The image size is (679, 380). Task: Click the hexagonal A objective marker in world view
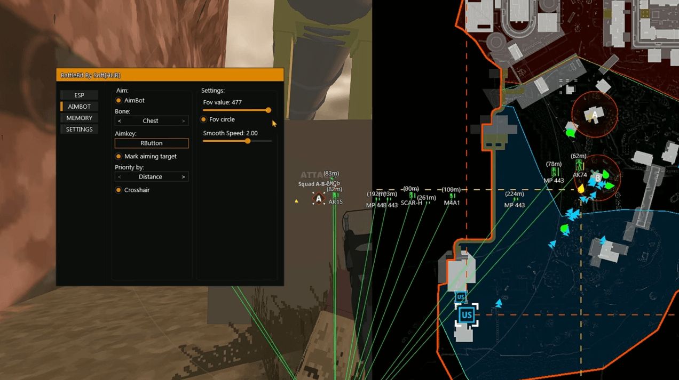coord(319,199)
